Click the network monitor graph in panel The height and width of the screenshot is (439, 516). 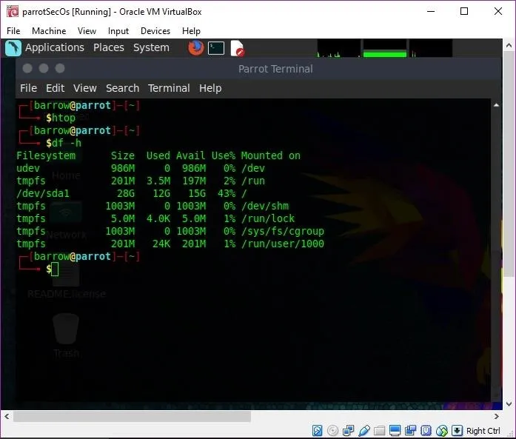pos(430,48)
